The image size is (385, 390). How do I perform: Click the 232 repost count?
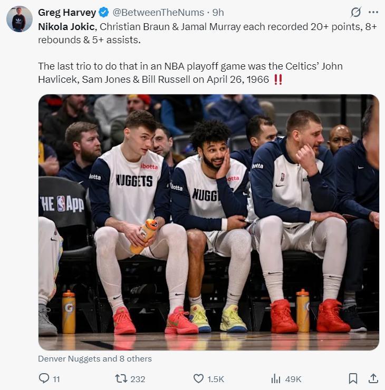coord(138,379)
